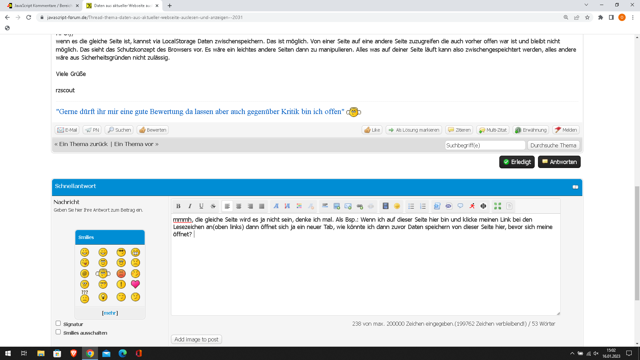
Task: Insert the sunglasses smiley
Action: point(121,252)
